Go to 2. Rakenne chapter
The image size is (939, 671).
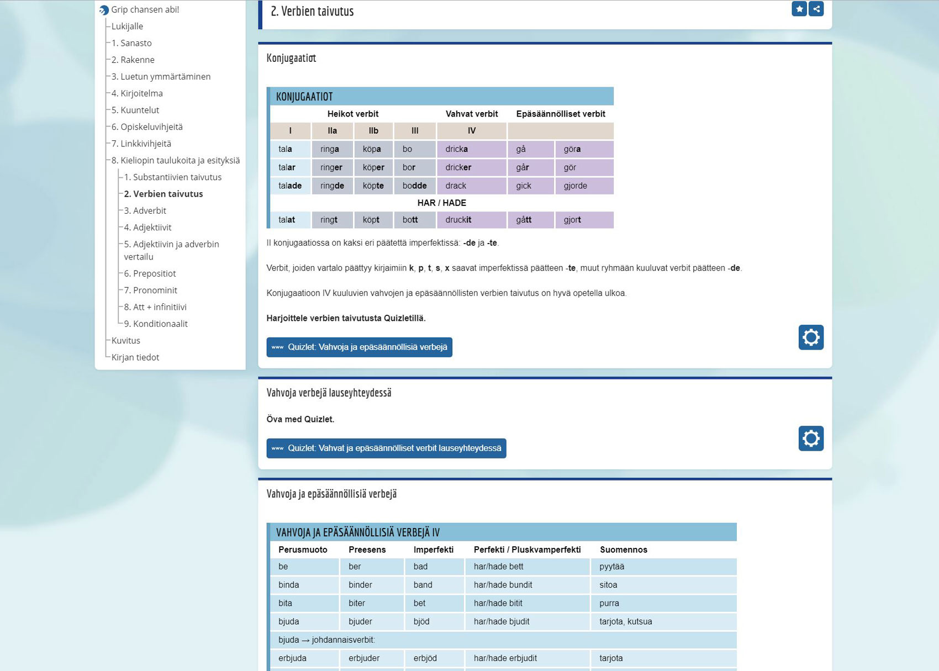click(133, 60)
